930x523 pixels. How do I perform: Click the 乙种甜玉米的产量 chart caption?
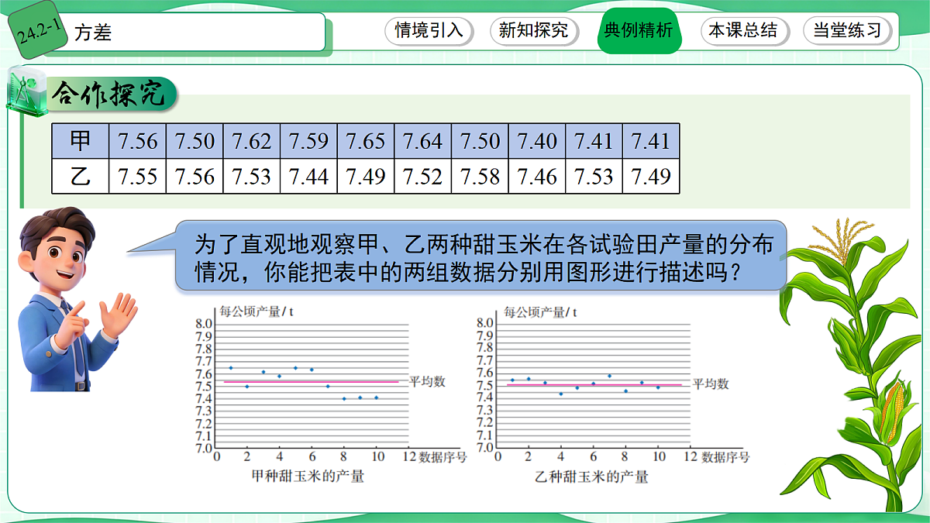tap(591, 476)
